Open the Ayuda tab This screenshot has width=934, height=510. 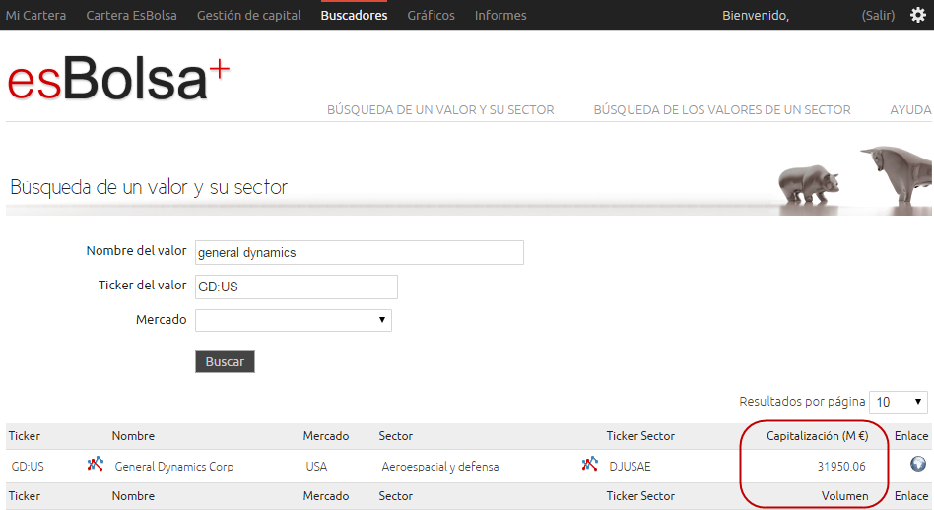pyautogui.click(x=910, y=110)
